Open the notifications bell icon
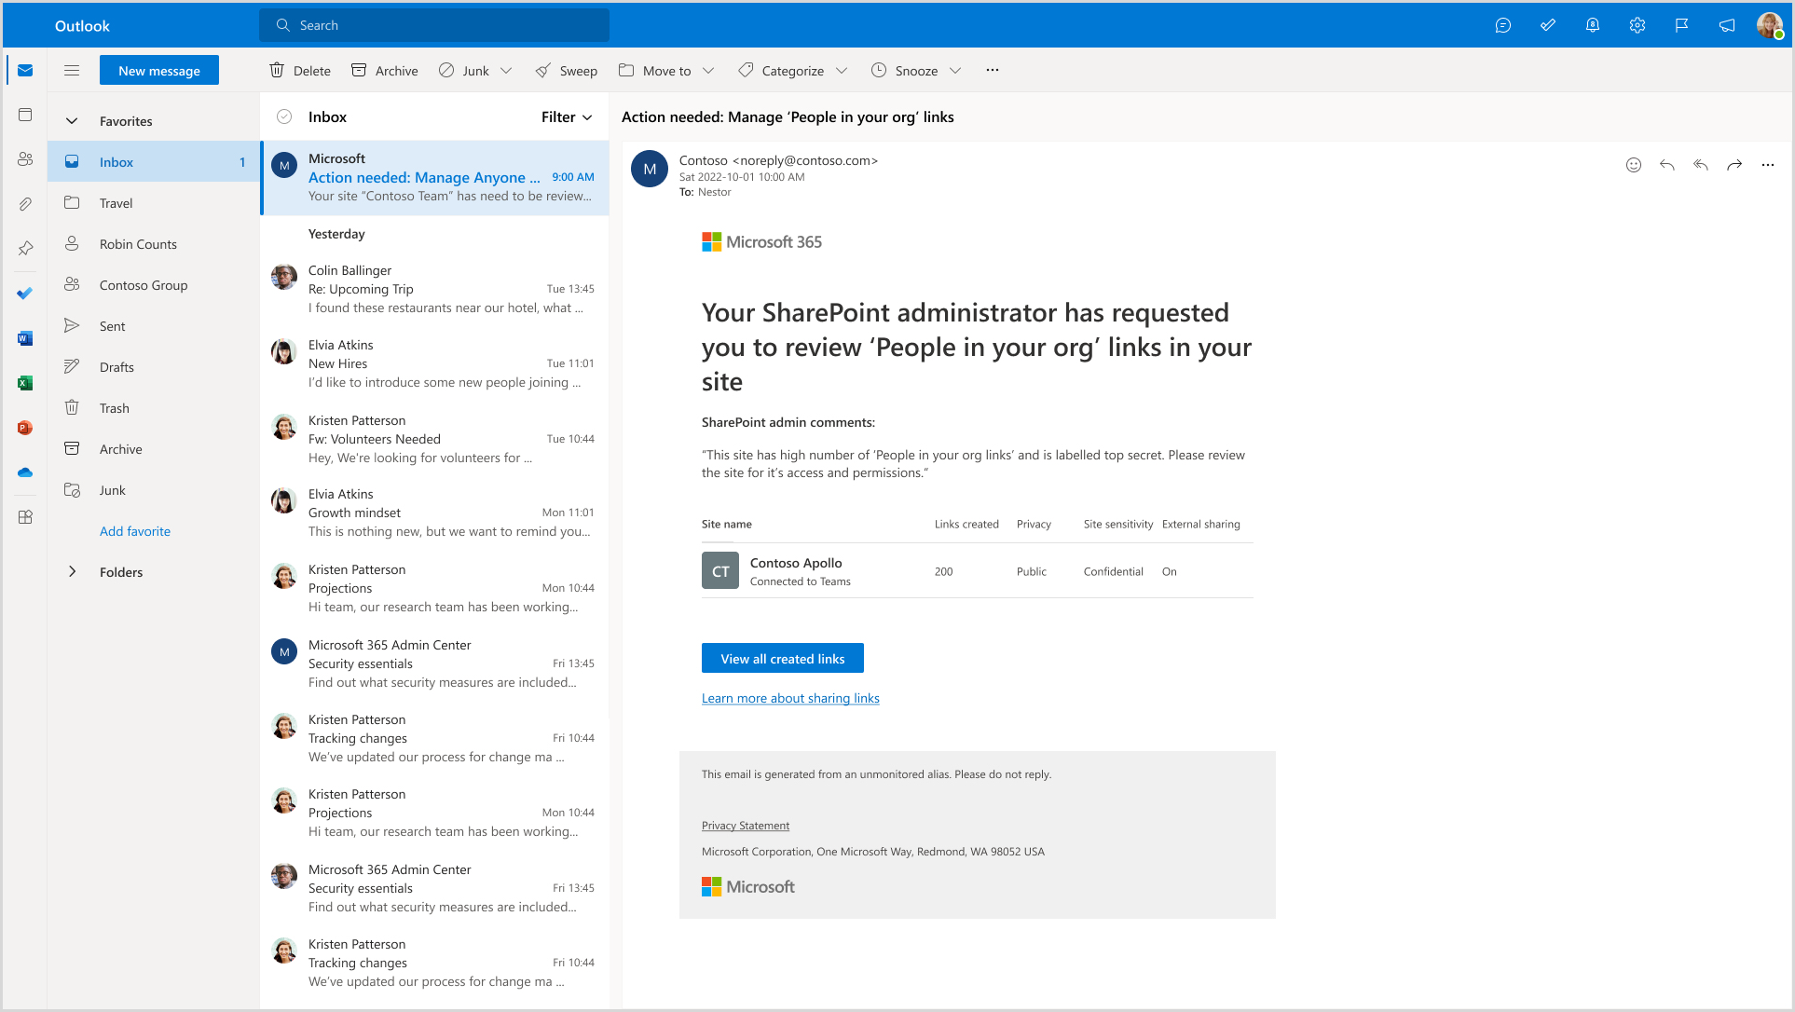 [x=1592, y=25]
